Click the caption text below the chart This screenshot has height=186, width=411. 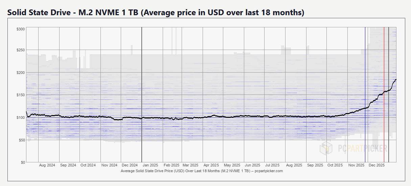pos(202,171)
